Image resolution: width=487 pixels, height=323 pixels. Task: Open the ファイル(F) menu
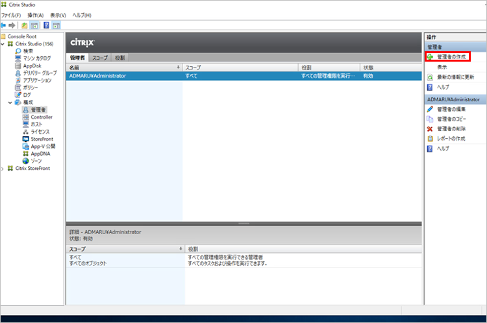coord(11,15)
